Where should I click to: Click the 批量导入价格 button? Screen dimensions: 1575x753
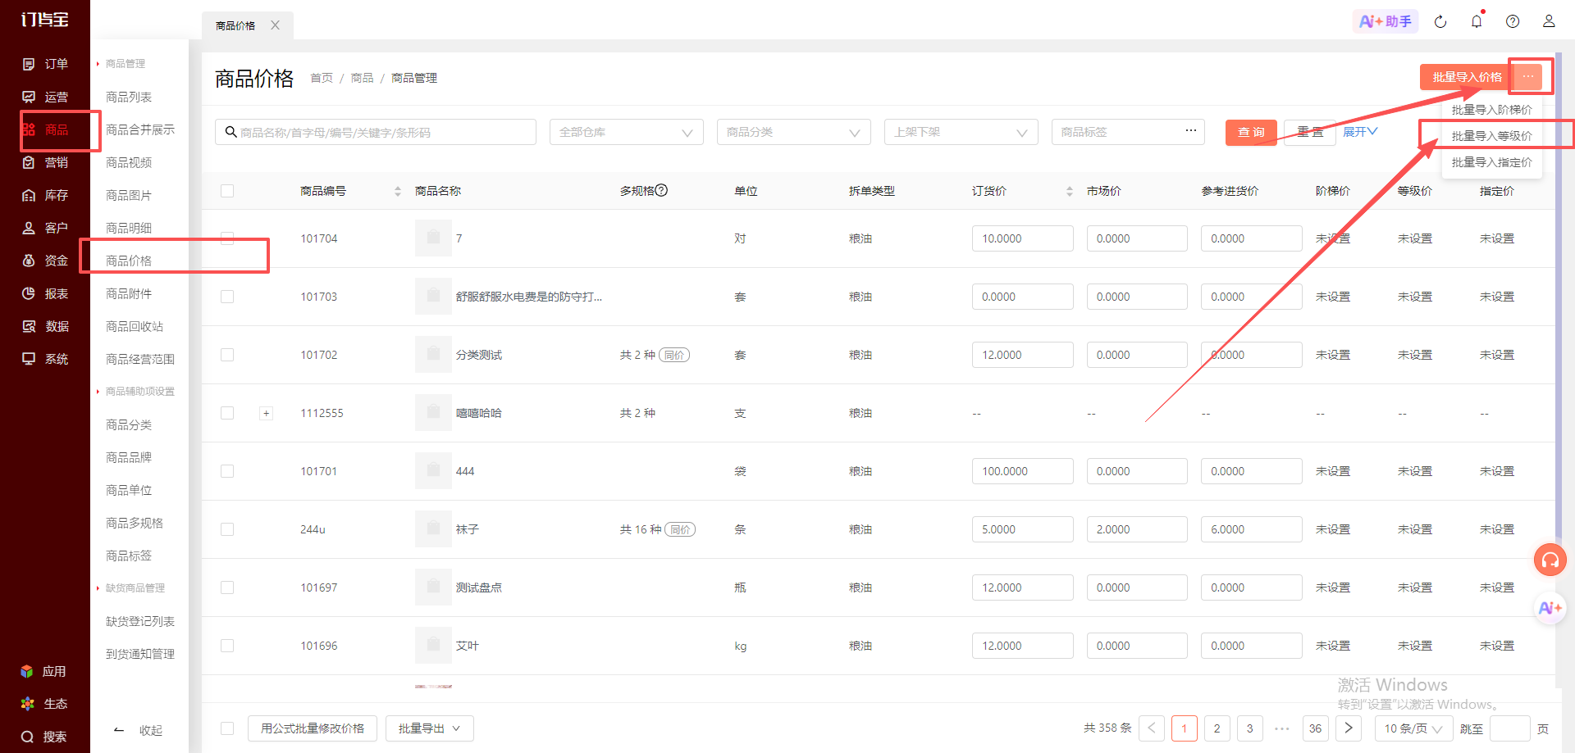pyautogui.click(x=1467, y=77)
